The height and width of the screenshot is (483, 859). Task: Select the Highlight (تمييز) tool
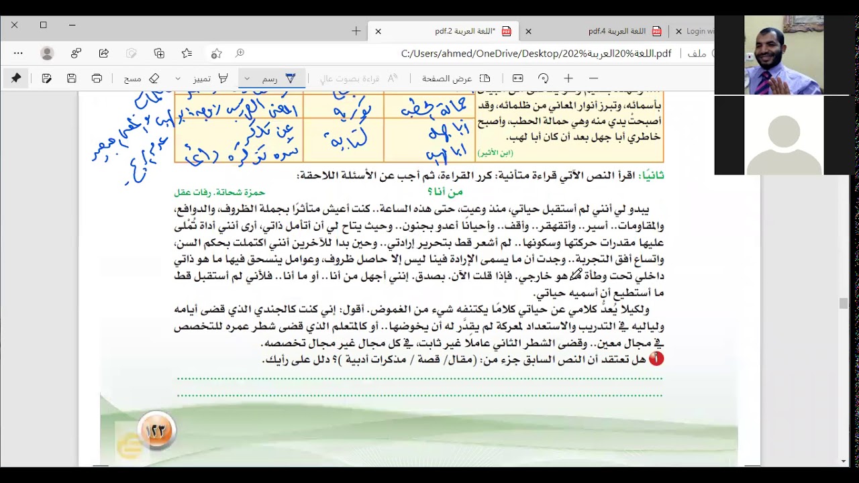[211, 78]
